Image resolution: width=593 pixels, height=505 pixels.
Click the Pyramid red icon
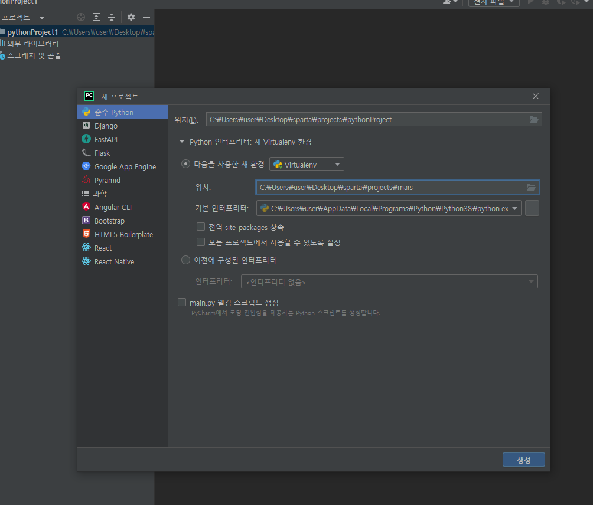click(x=86, y=179)
